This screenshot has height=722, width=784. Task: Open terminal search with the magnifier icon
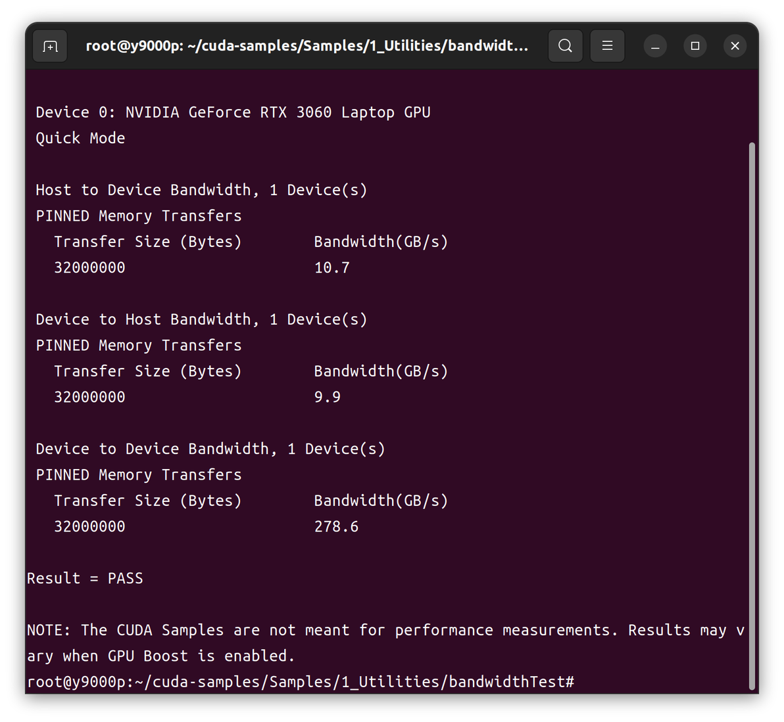[565, 46]
